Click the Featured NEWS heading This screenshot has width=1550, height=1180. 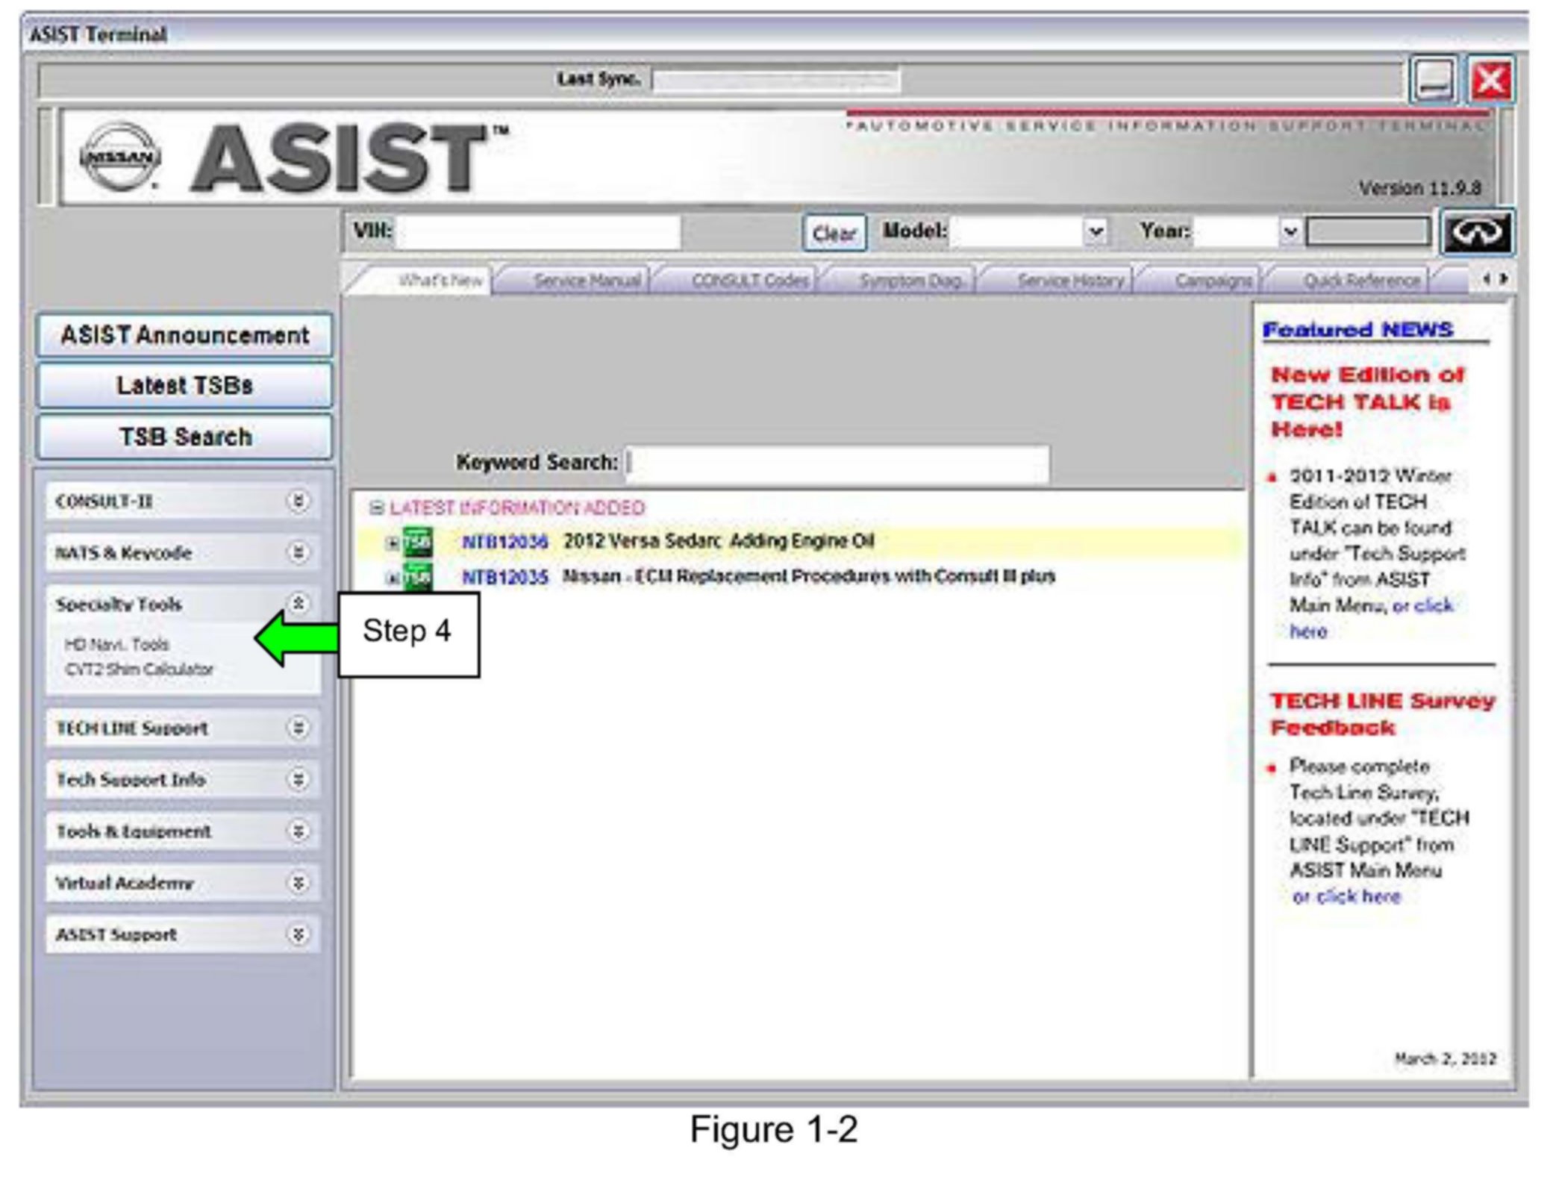click(x=1357, y=330)
